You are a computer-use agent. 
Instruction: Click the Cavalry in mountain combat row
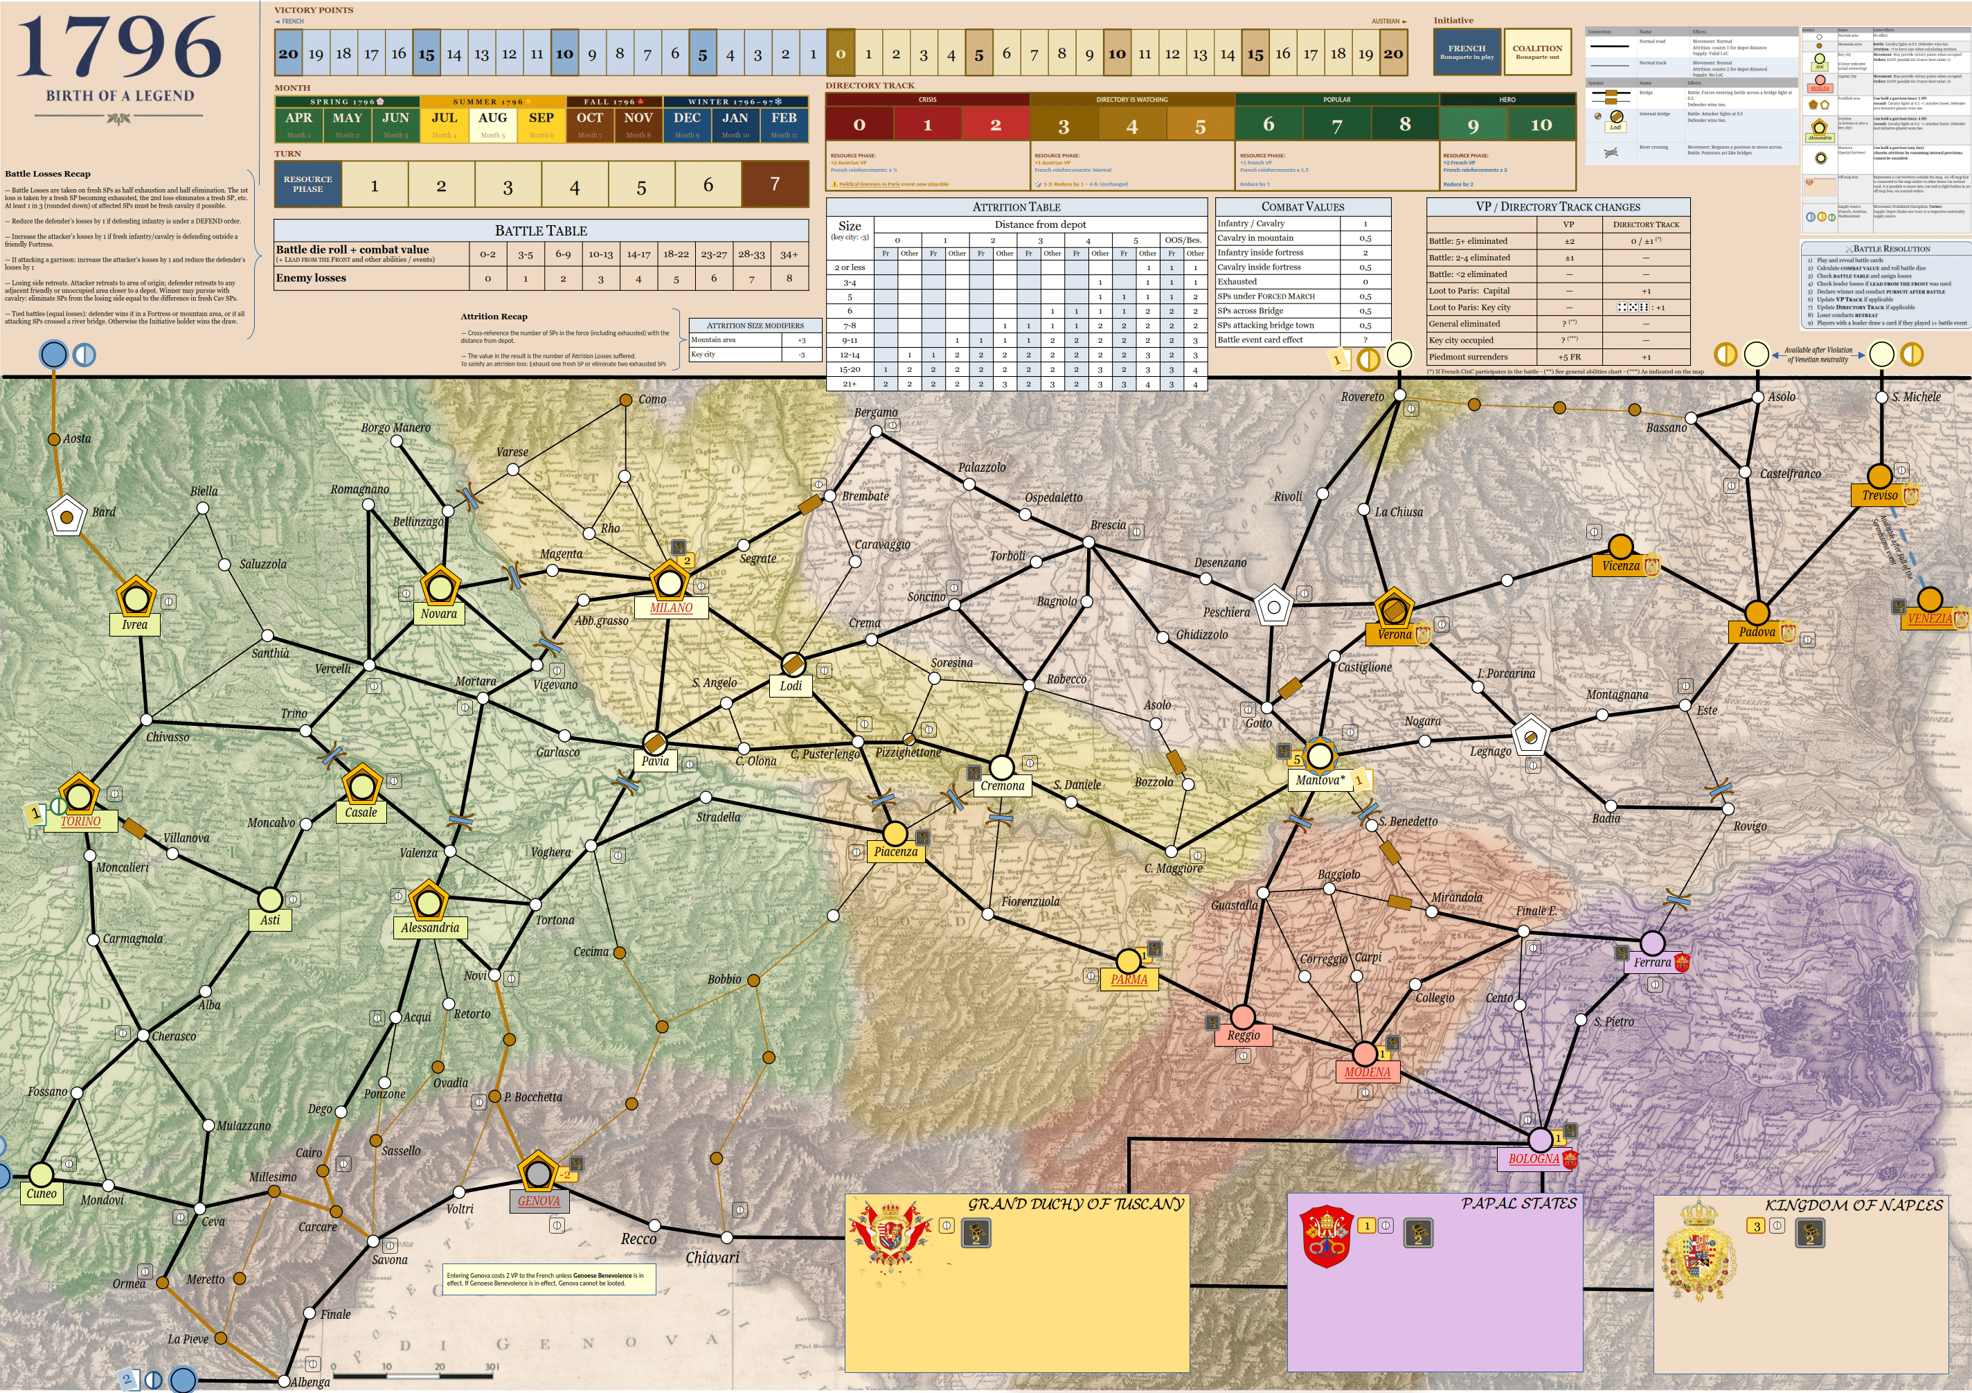(1303, 238)
